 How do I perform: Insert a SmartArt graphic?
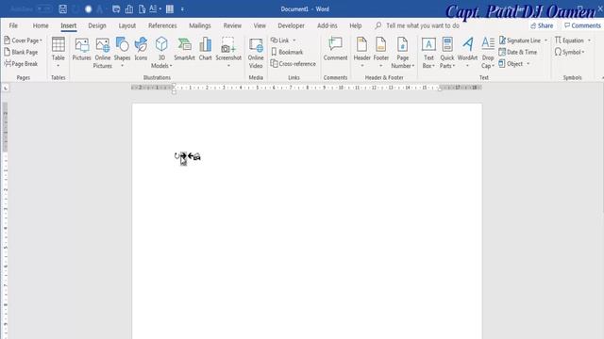(184, 49)
